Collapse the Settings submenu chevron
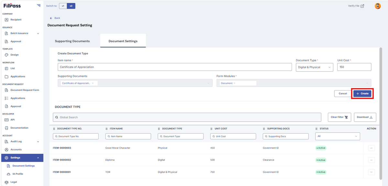The width and height of the screenshot is (388, 186). pos(38,158)
